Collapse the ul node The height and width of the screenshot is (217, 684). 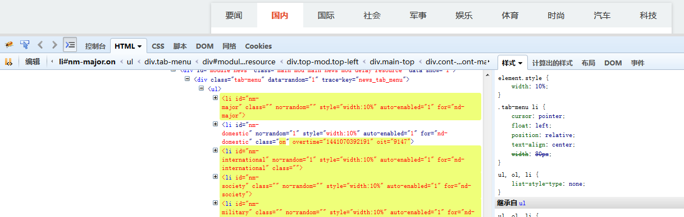(202, 88)
